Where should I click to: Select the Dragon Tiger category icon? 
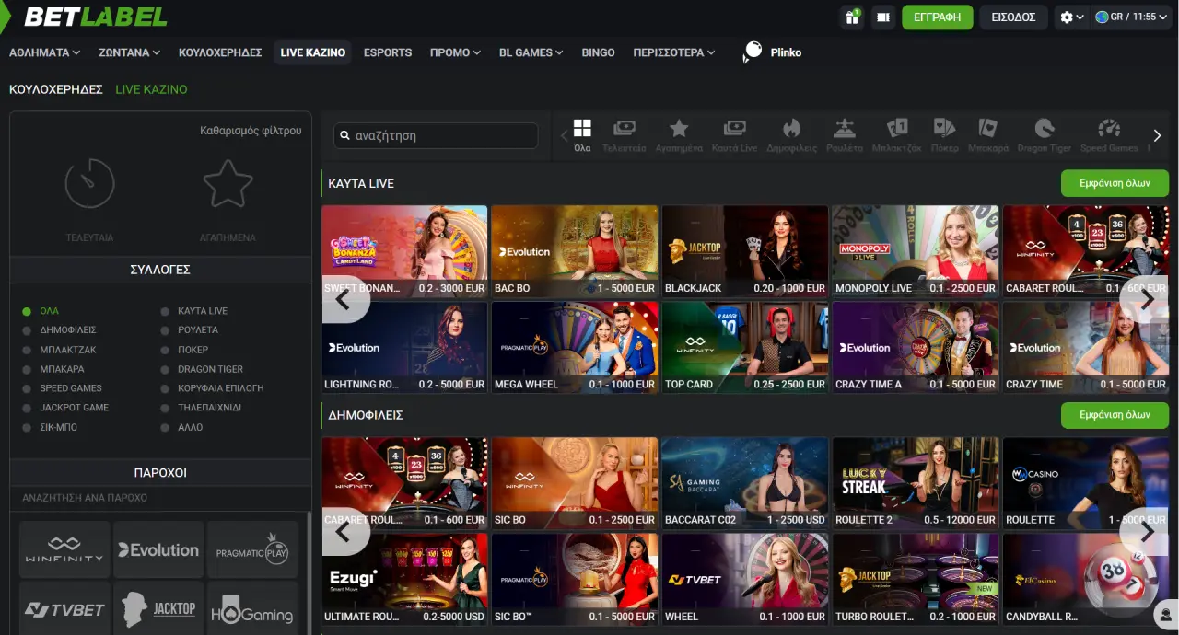pos(1044,133)
